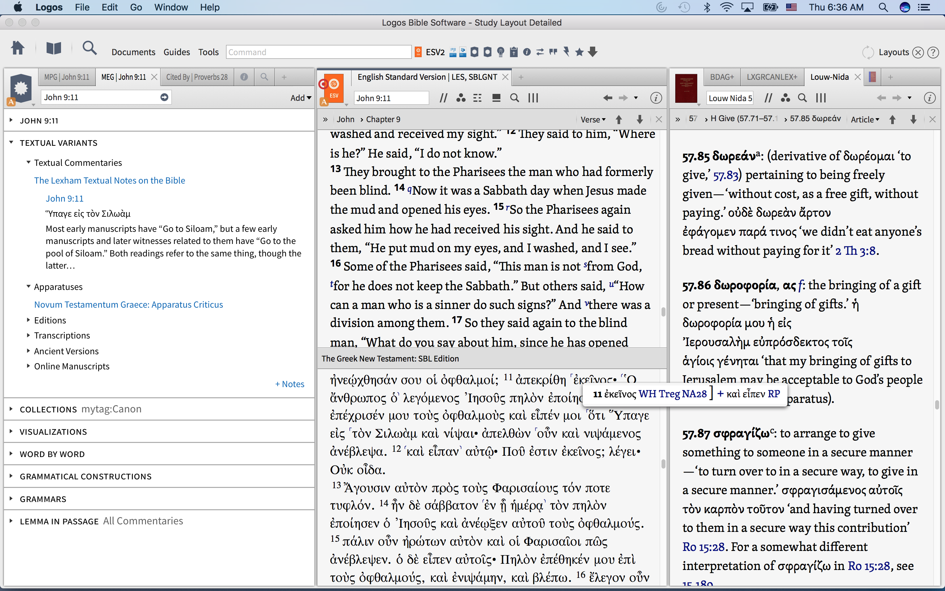This screenshot has width=945, height=591.
Task: Open the Window menu in menu bar
Action: tap(171, 7)
